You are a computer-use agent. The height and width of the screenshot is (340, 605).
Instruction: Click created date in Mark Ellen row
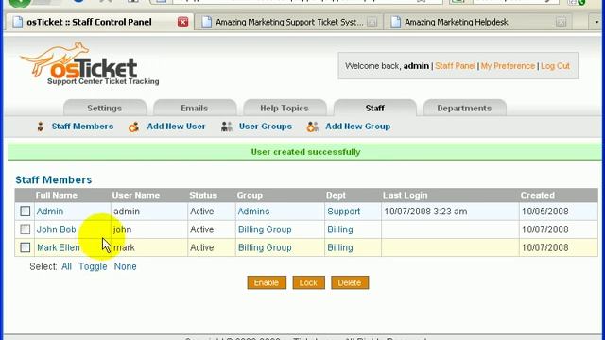(545, 247)
